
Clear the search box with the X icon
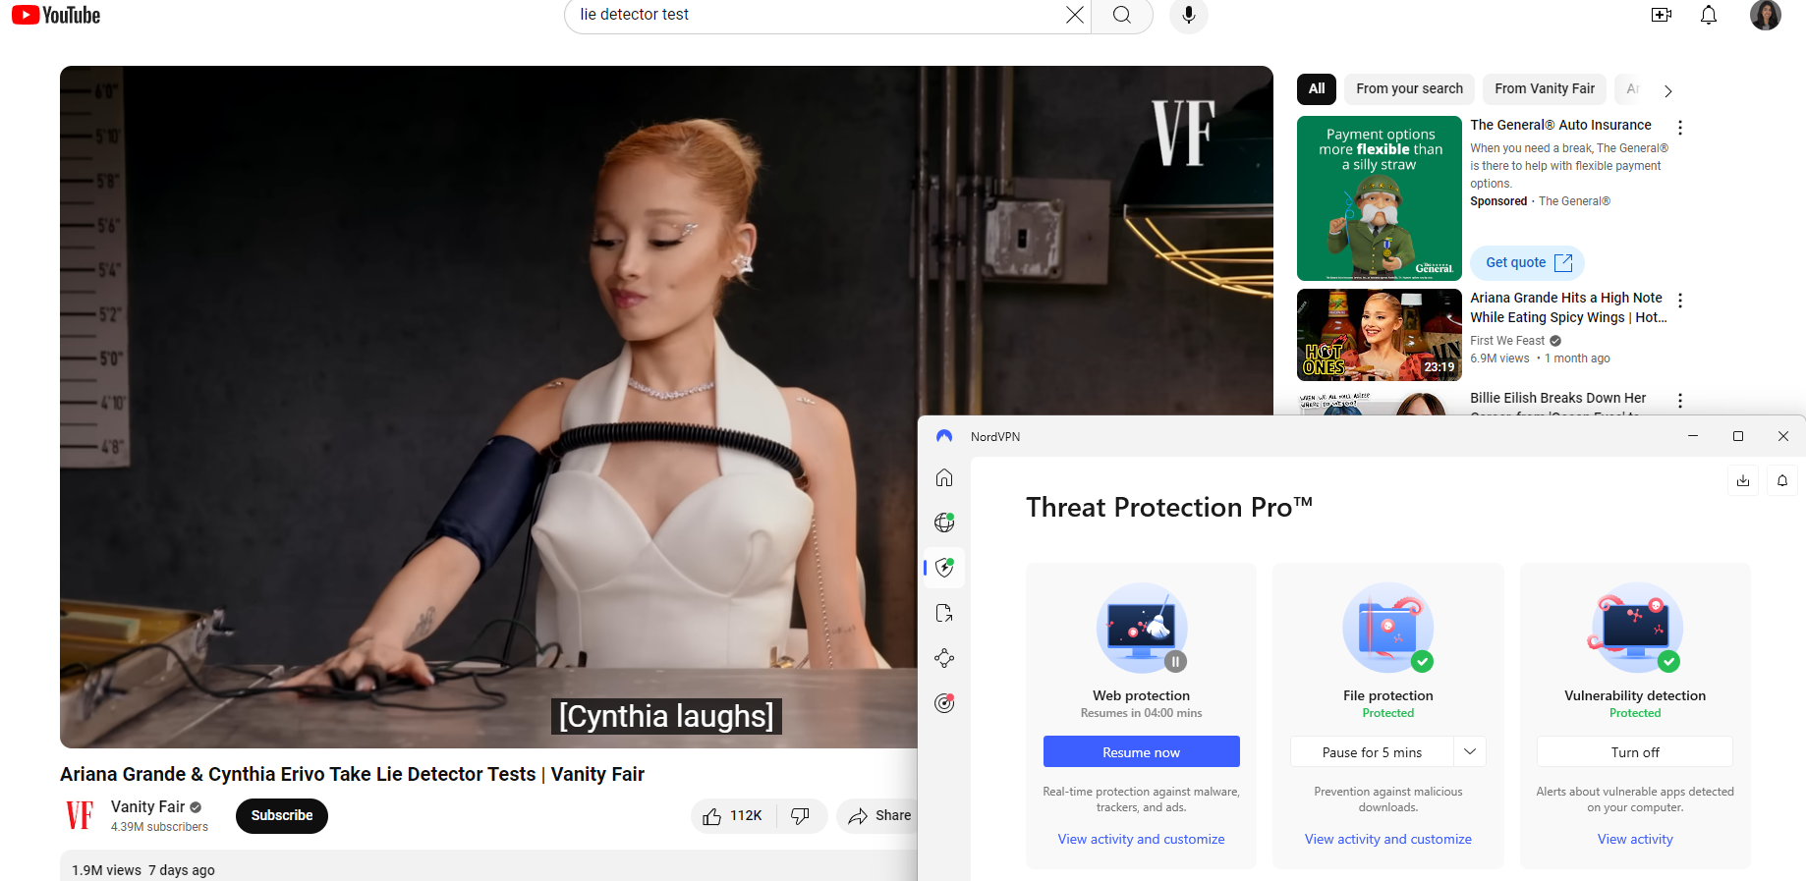coord(1074,15)
